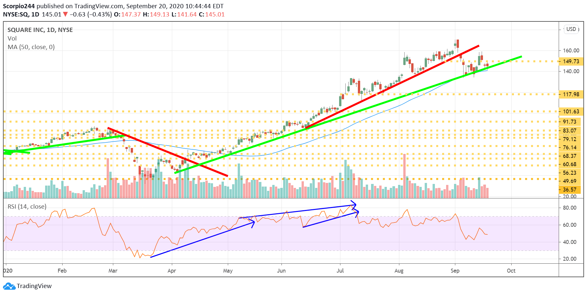The height and width of the screenshot is (295, 587).
Task: Click the 149.73 price level label
Action: (x=571, y=61)
